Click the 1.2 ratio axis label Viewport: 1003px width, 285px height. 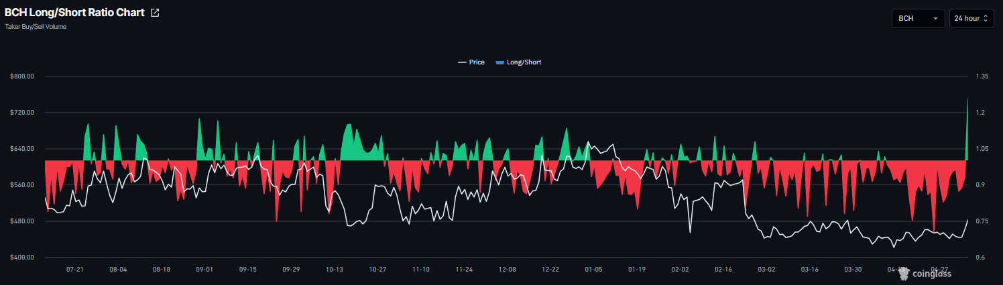[x=980, y=113]
